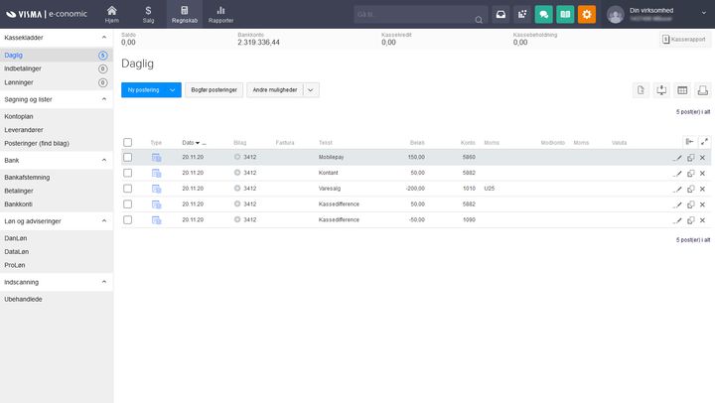Tick the select-all checkbox in table header
715x403 pixels.
click(x=127, y=142)
